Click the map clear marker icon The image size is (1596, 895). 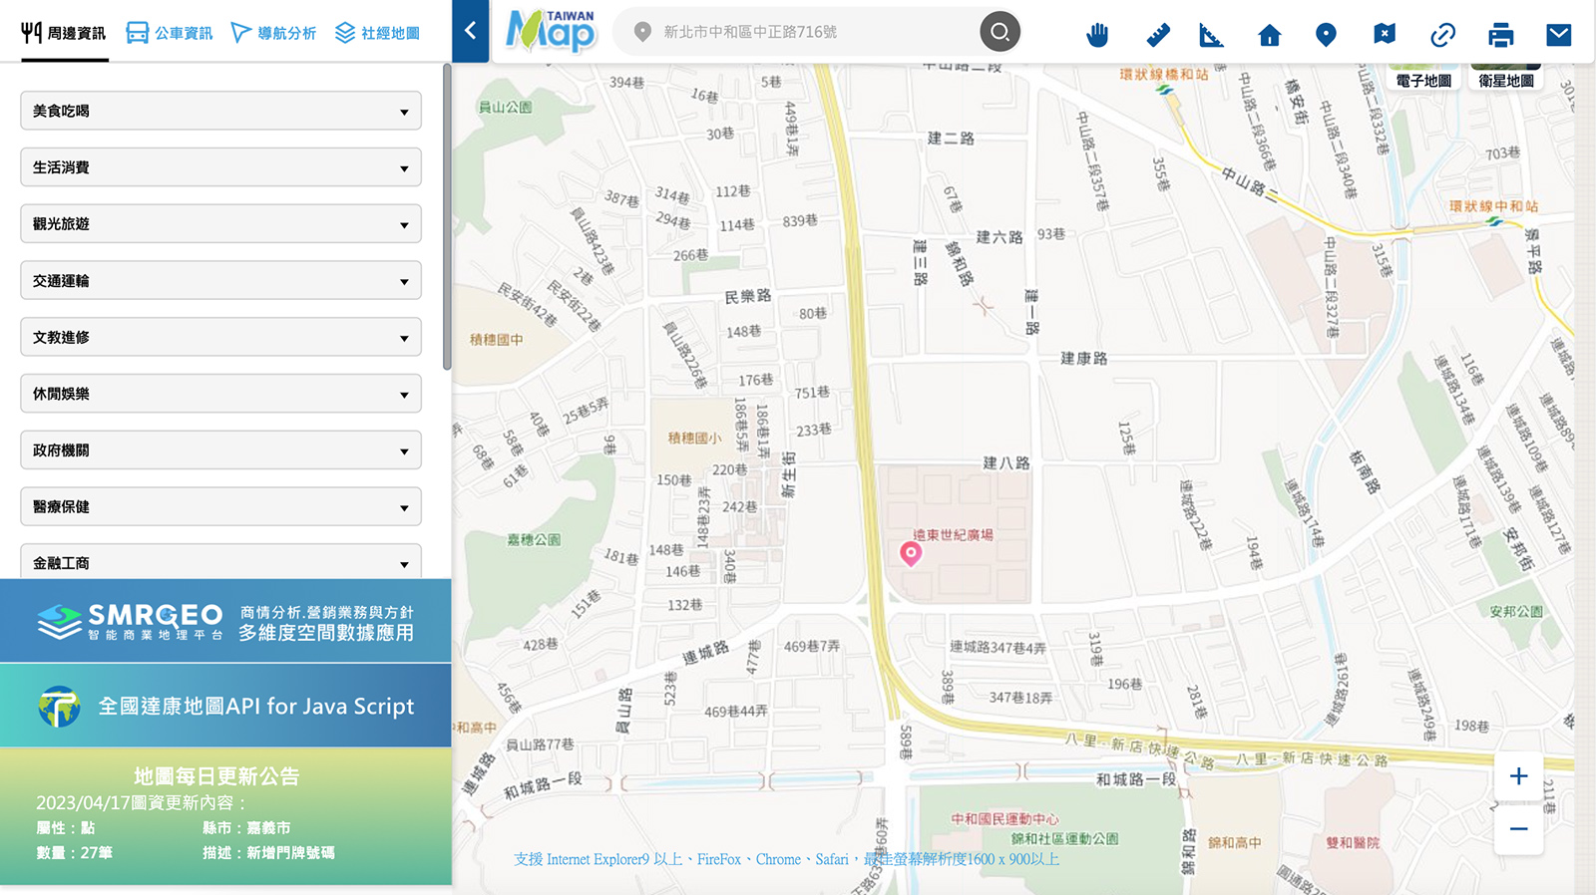(1384, 35)
